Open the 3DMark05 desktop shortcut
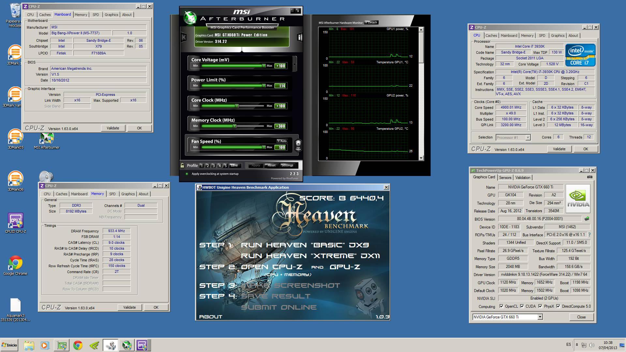Image resolution: width=626 pixels, height=352 pixels. click(15, 139)
